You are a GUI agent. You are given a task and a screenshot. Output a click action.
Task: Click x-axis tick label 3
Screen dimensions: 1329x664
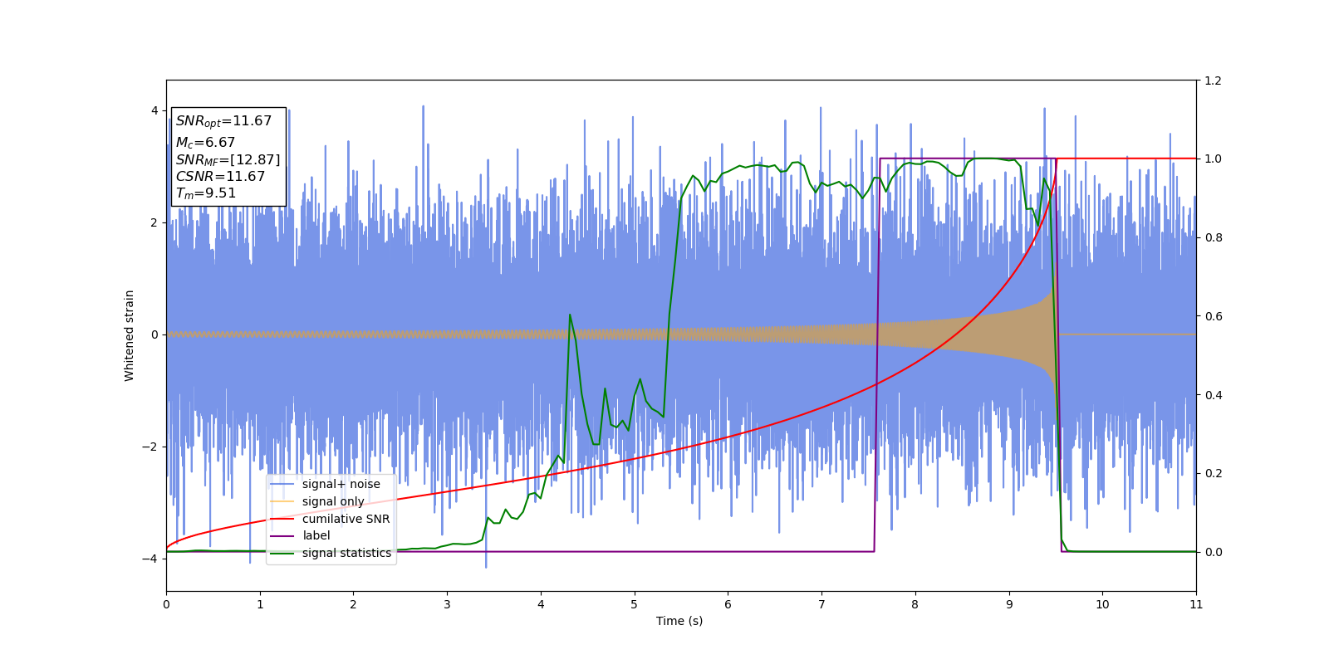(447, 604)
